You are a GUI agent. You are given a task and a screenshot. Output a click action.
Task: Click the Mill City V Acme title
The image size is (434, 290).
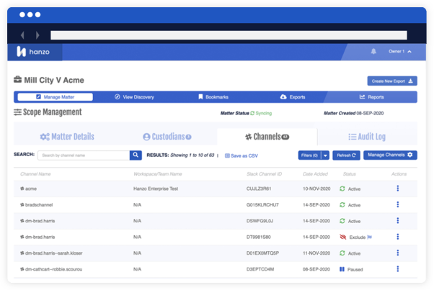click(54, 80)
